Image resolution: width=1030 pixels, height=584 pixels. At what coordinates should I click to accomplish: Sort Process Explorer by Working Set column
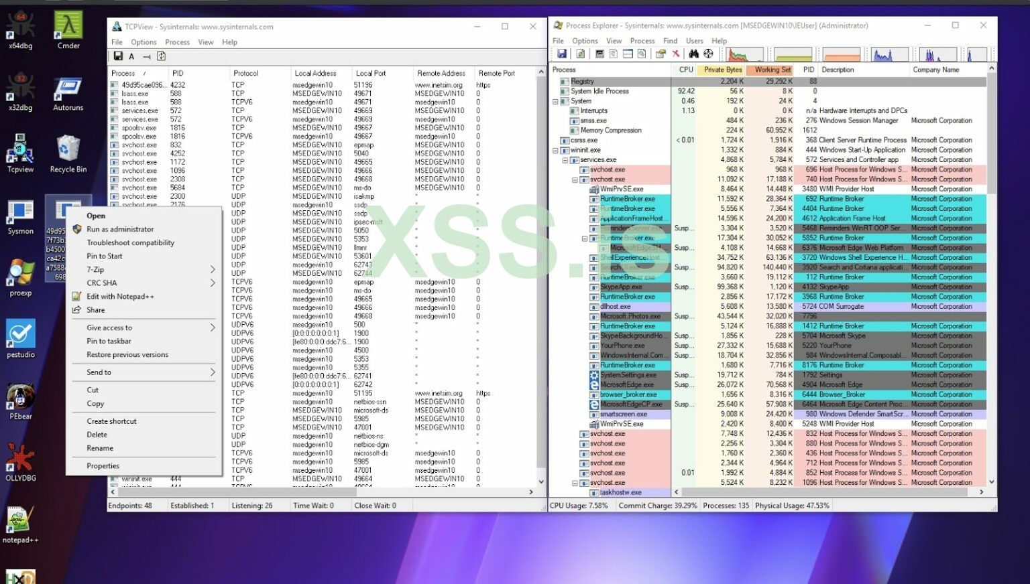[770, 70]
